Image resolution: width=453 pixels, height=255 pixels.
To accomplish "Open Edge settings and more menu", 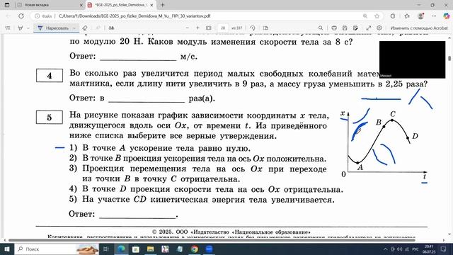I will [x=434, y=16].
